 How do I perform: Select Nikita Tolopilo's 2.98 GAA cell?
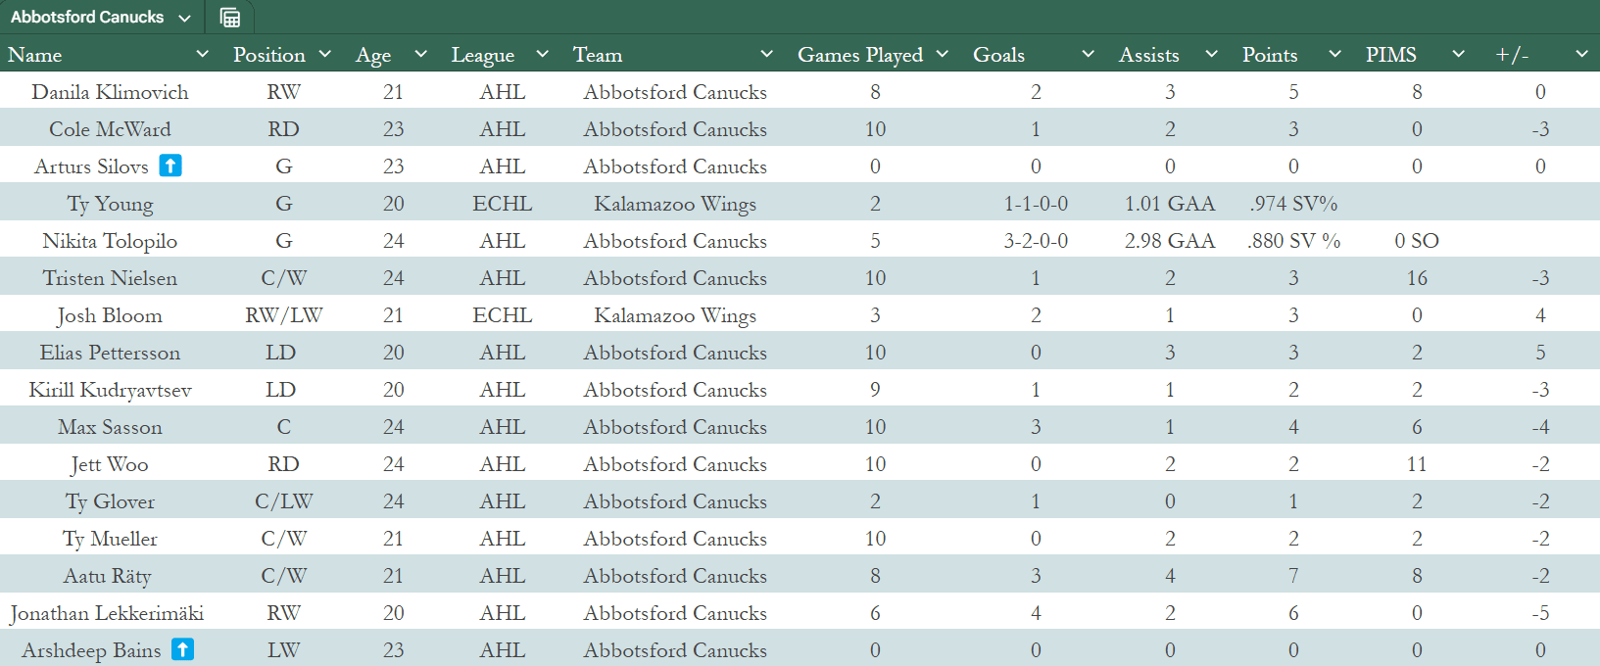coord(1170,241)
